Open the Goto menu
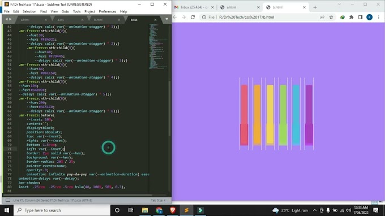The height and width of the screenshot is (216, 385). (x=65, y=11)
